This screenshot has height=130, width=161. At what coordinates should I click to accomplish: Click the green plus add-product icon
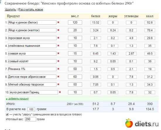[x=7, y=99]
